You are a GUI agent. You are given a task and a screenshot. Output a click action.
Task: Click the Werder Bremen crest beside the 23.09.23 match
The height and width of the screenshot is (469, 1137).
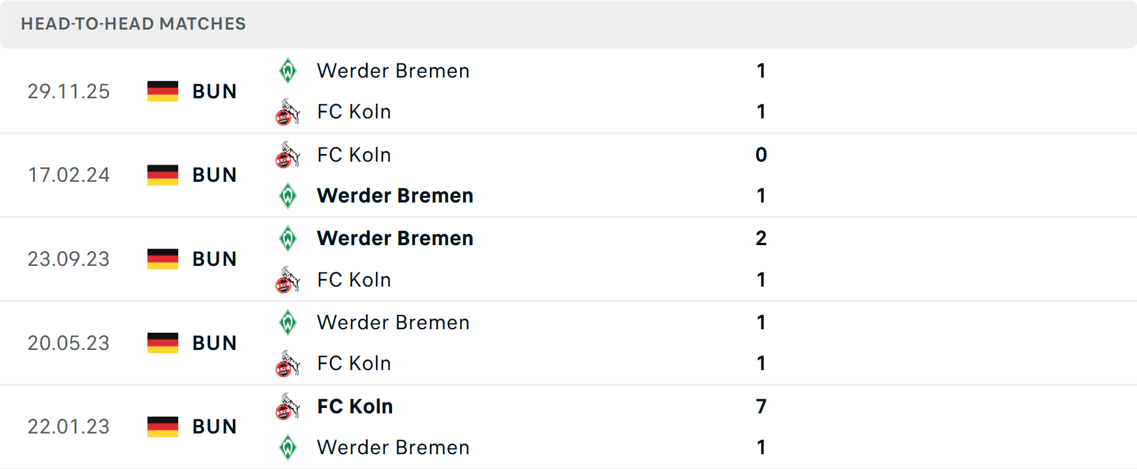[288, 239]
